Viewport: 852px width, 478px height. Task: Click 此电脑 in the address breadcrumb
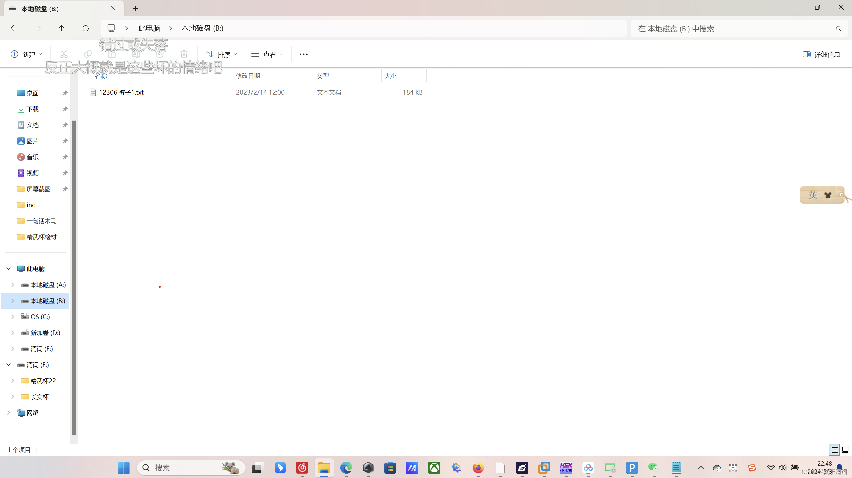(x=149, y=28)
